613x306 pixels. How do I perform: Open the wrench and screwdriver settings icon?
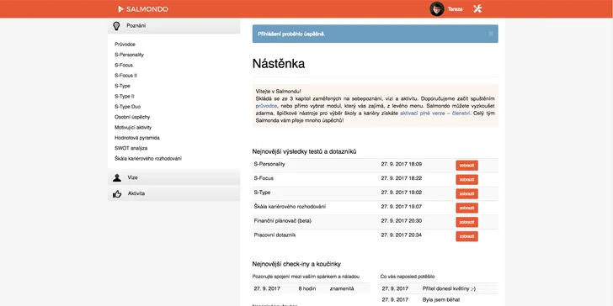[x=477, y=9]
